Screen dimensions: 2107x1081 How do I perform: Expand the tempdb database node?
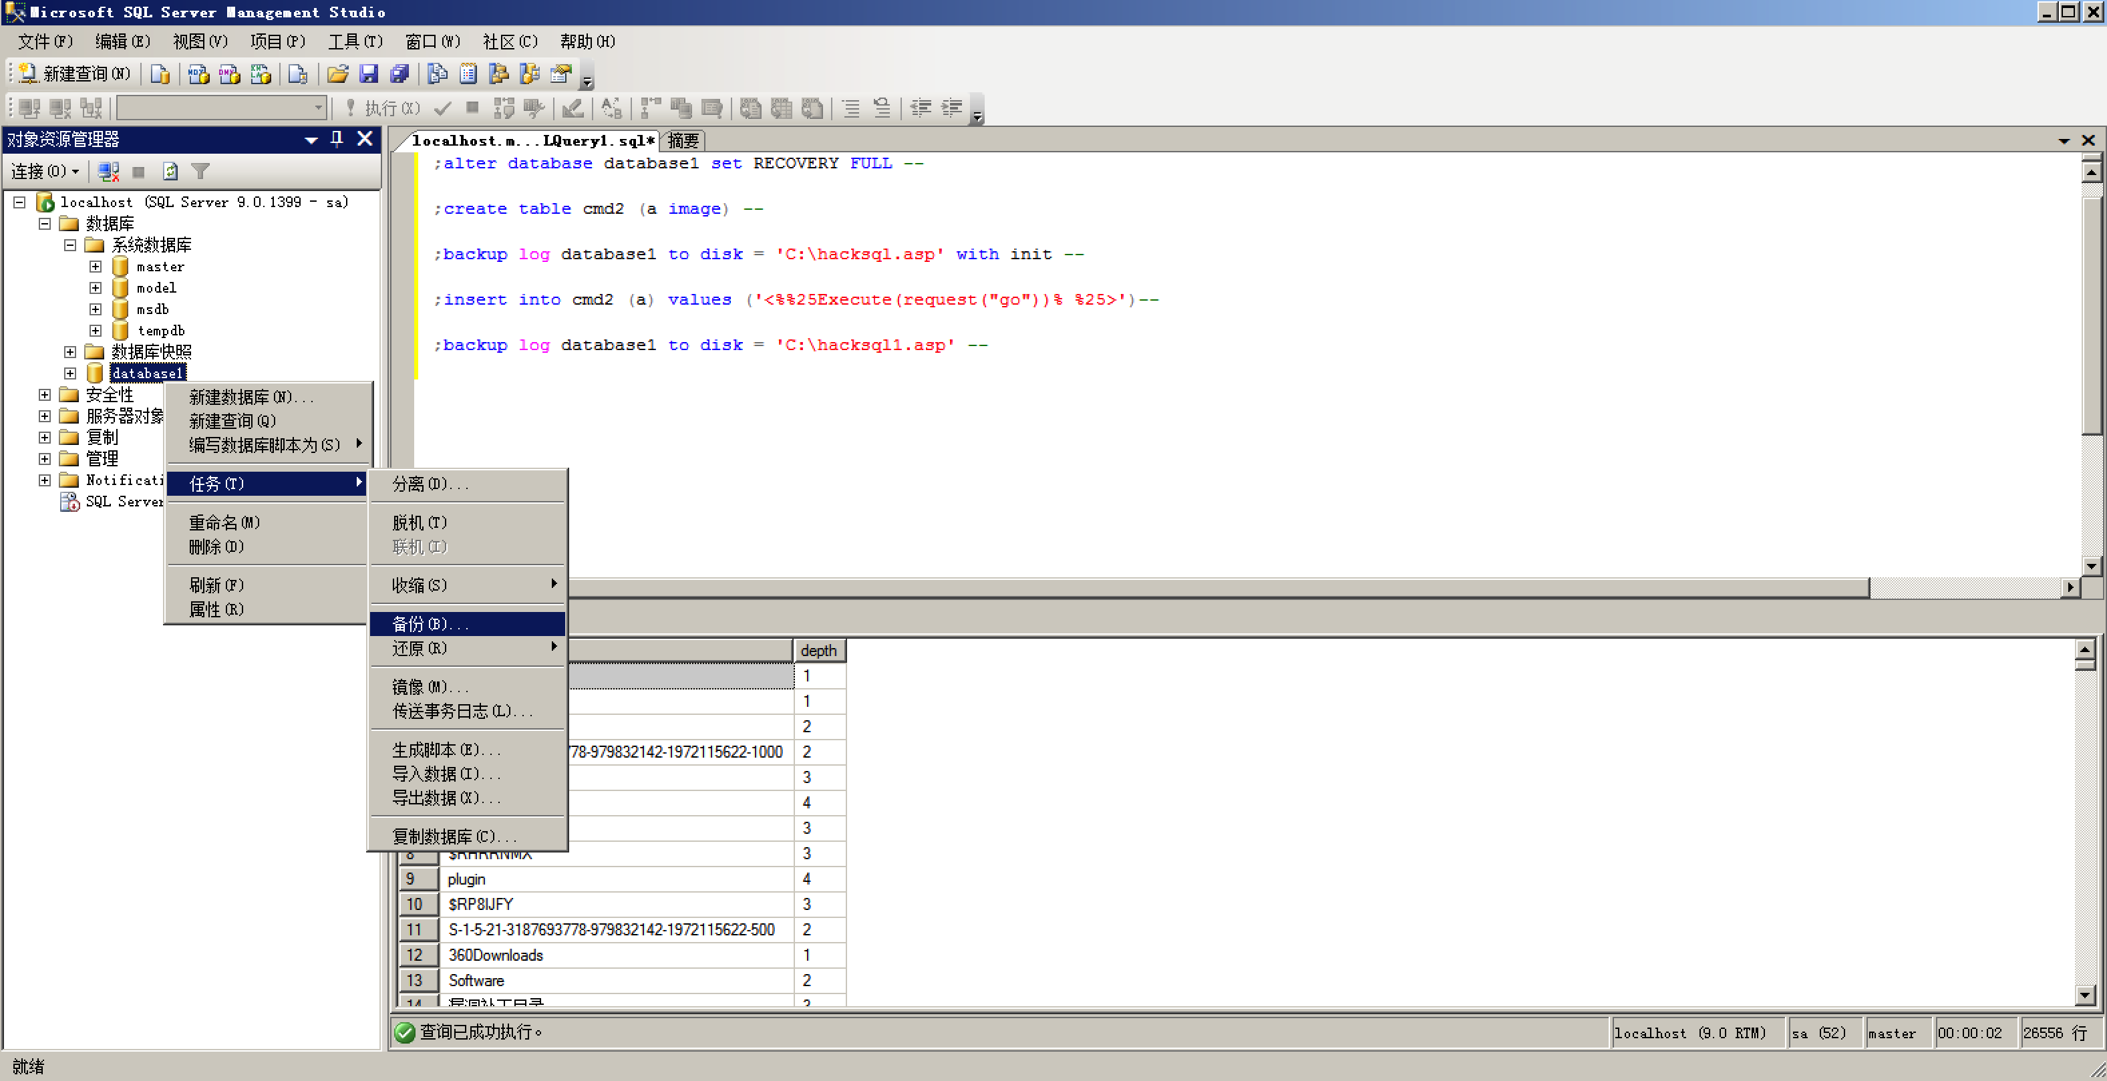pos(95,331)
